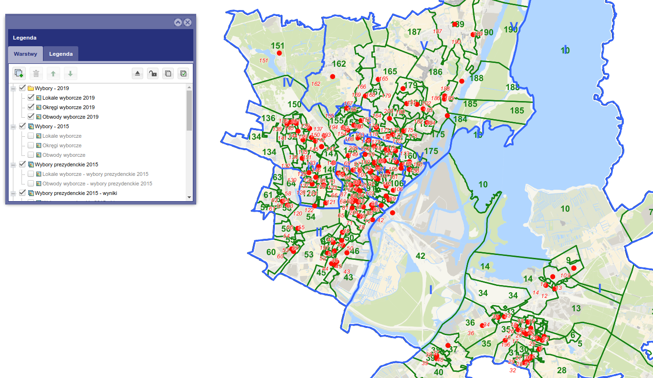The height and width of the screenshot is (378, 653).
Task: Click the eject-style collapse all icon
Action: pyautogui.click(x=137, y=73)
